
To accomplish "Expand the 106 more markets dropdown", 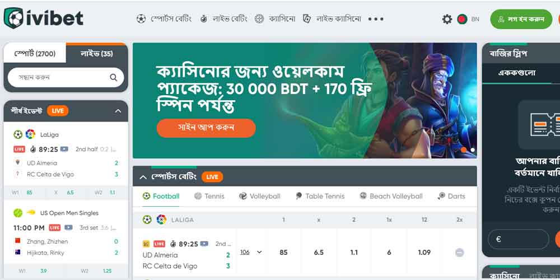I will pyautogui.click(x=251, y=252).
